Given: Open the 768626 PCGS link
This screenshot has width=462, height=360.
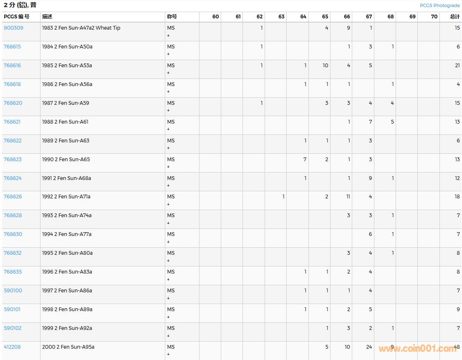Looking at the screenshot, I should (x=13, y=197).
